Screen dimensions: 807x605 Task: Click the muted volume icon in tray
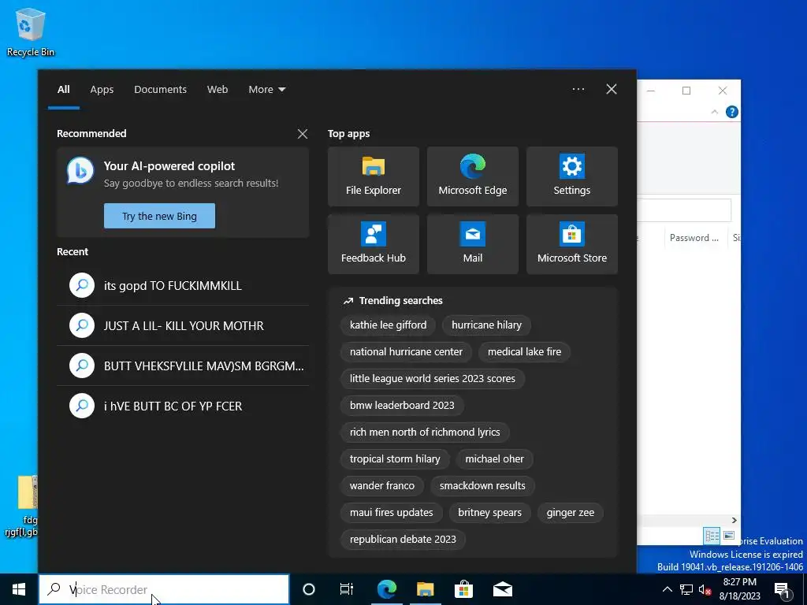click(x=705, y=589)
